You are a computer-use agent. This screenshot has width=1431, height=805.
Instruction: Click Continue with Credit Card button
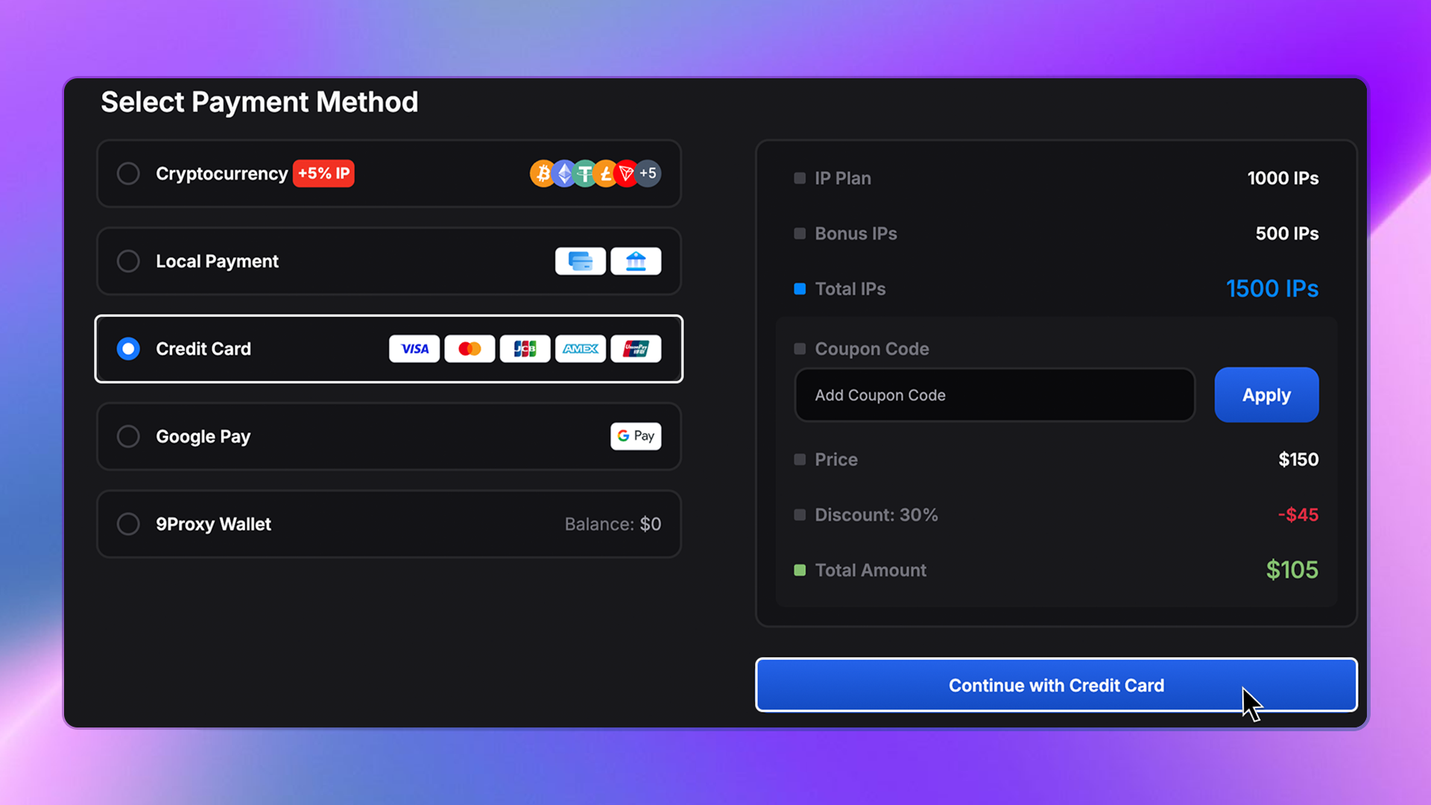[1055, 685]
